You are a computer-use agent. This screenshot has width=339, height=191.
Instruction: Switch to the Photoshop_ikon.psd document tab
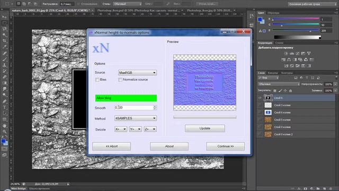[x=139, y=10]
